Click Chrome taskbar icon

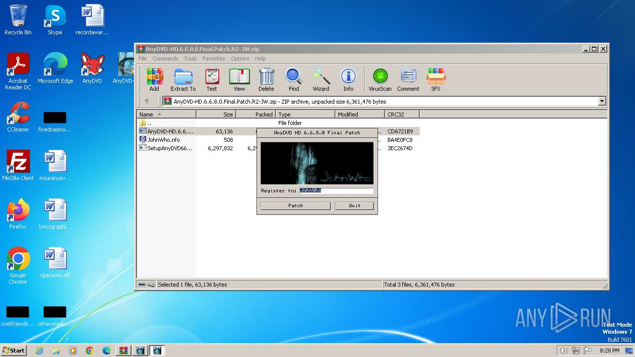[x=90, y=351]
